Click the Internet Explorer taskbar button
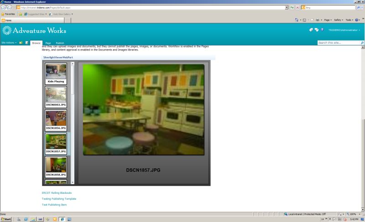Screen dimensions: 365x222 tap(62, 219)
